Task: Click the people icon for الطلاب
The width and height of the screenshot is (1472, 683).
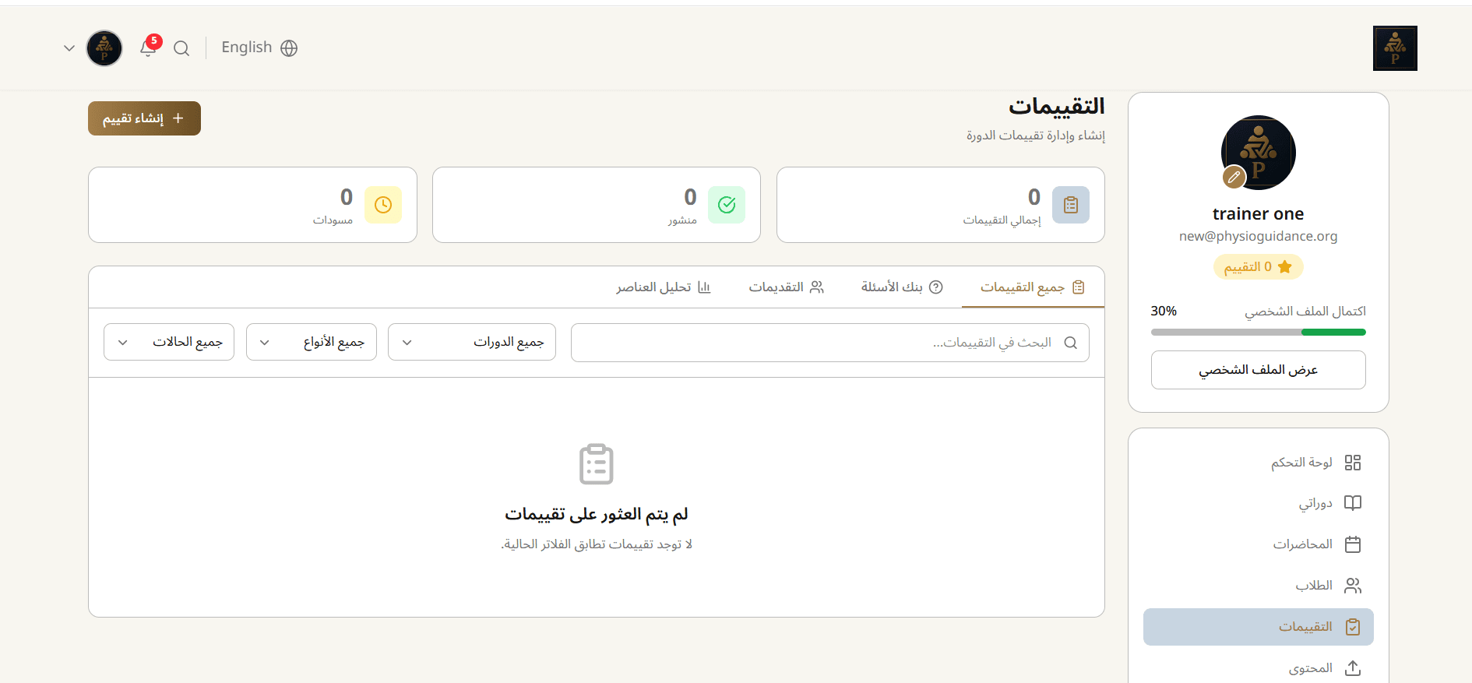Action: point(1353,586)
